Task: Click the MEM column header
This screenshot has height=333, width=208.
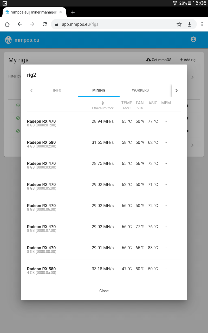Action: (166, 103)
